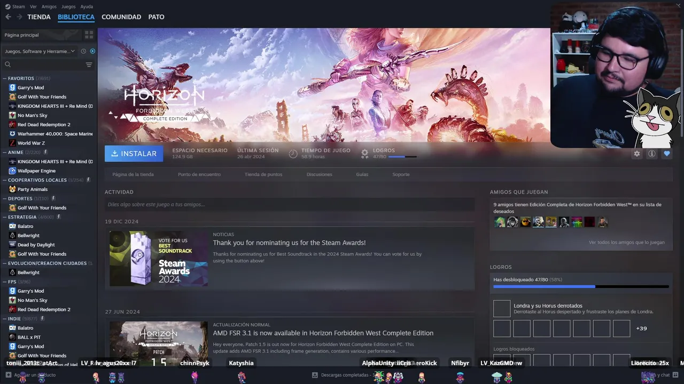
Task: Select Dead by Daylight in Estrategia
Action: point(36,245)
